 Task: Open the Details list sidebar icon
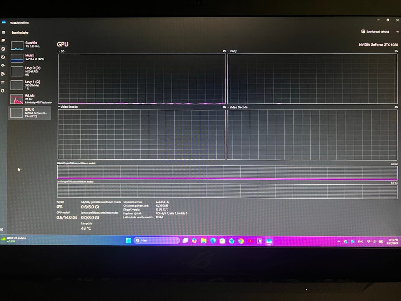(x=3, y=82)
